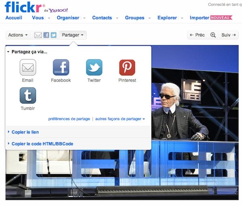The height and width of the screenshot is (206, 242).
Task: Toggle the Partager dropdown
Action: [x=73, y=35]
